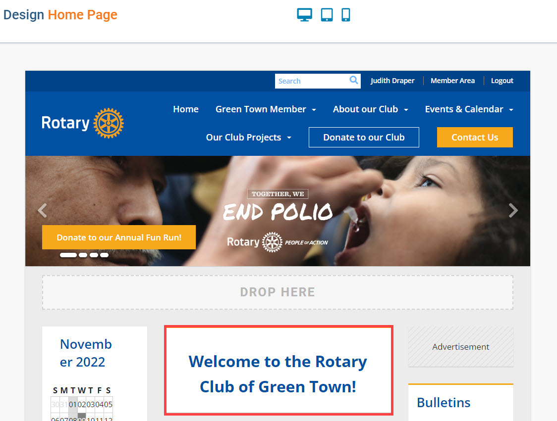Click the Bulletins widget heading

(444, 403)
